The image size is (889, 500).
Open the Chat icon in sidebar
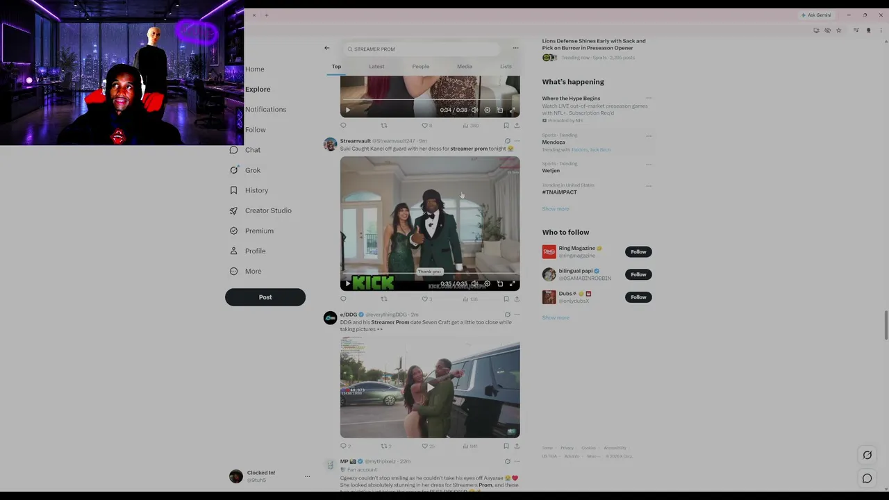[x=233, y=150]
